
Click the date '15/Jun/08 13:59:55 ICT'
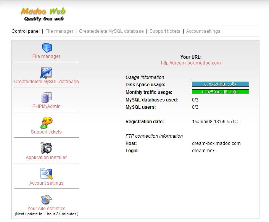tap(216, 122)
